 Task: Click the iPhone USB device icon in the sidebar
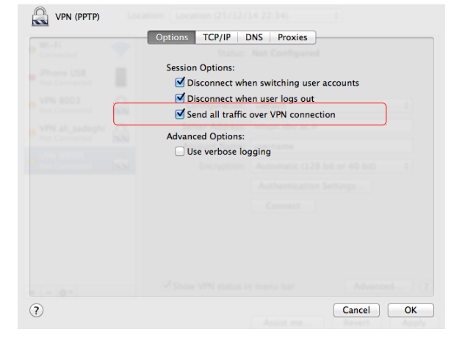120,77
